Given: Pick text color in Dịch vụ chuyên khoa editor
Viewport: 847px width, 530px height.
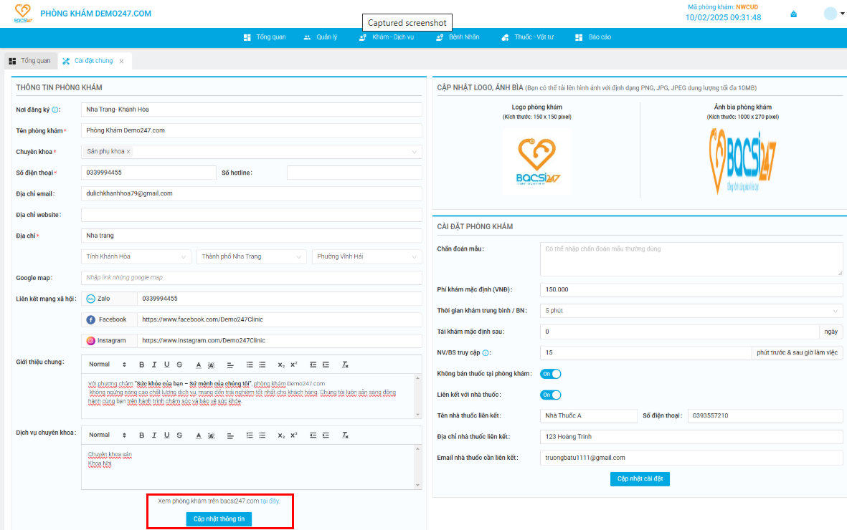Looking at the screenshot, I should point(199,435).
